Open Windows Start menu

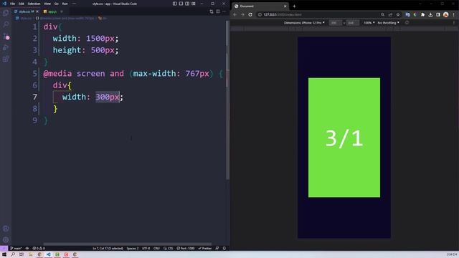[x=4, y=254]
